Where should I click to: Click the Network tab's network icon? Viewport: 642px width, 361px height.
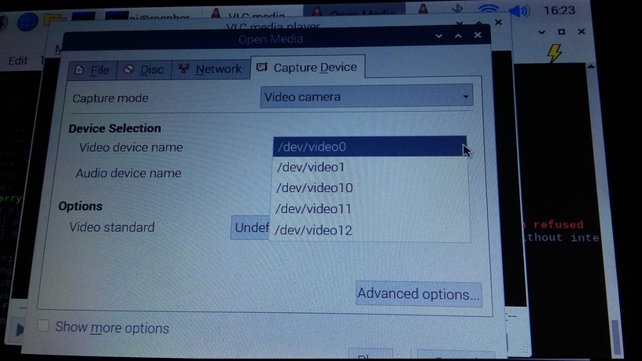coord(184,68)
